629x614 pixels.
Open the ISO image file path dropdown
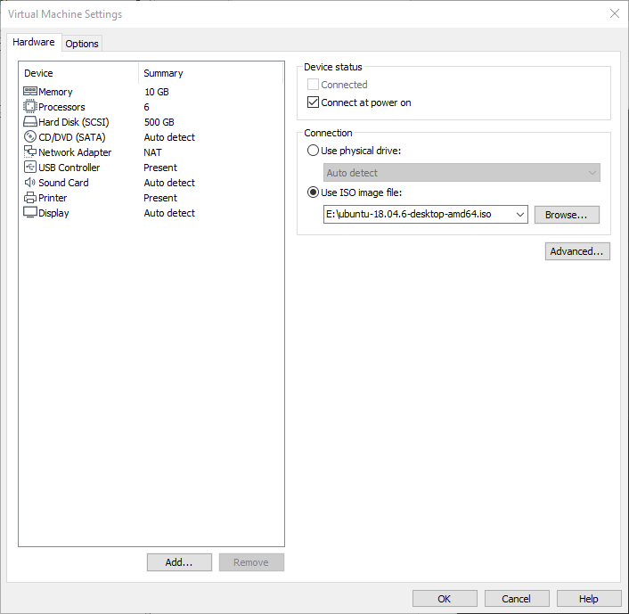[519, 215]
